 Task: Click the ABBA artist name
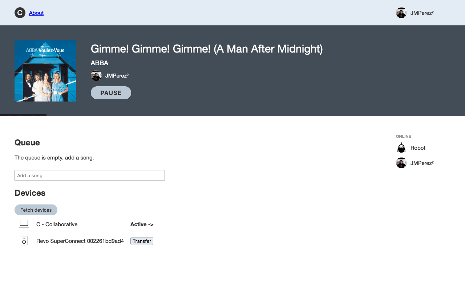(100, 63)
